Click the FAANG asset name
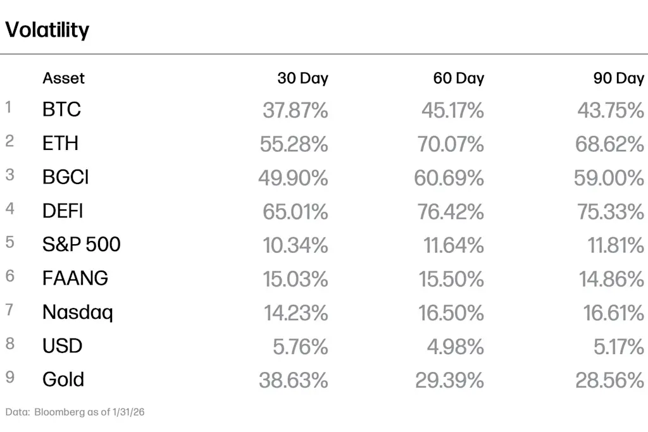The width and height of the screenshot is (648, 432). coord(75,278)
